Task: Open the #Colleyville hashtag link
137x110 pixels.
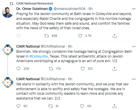Action: (x=39, y=56)
